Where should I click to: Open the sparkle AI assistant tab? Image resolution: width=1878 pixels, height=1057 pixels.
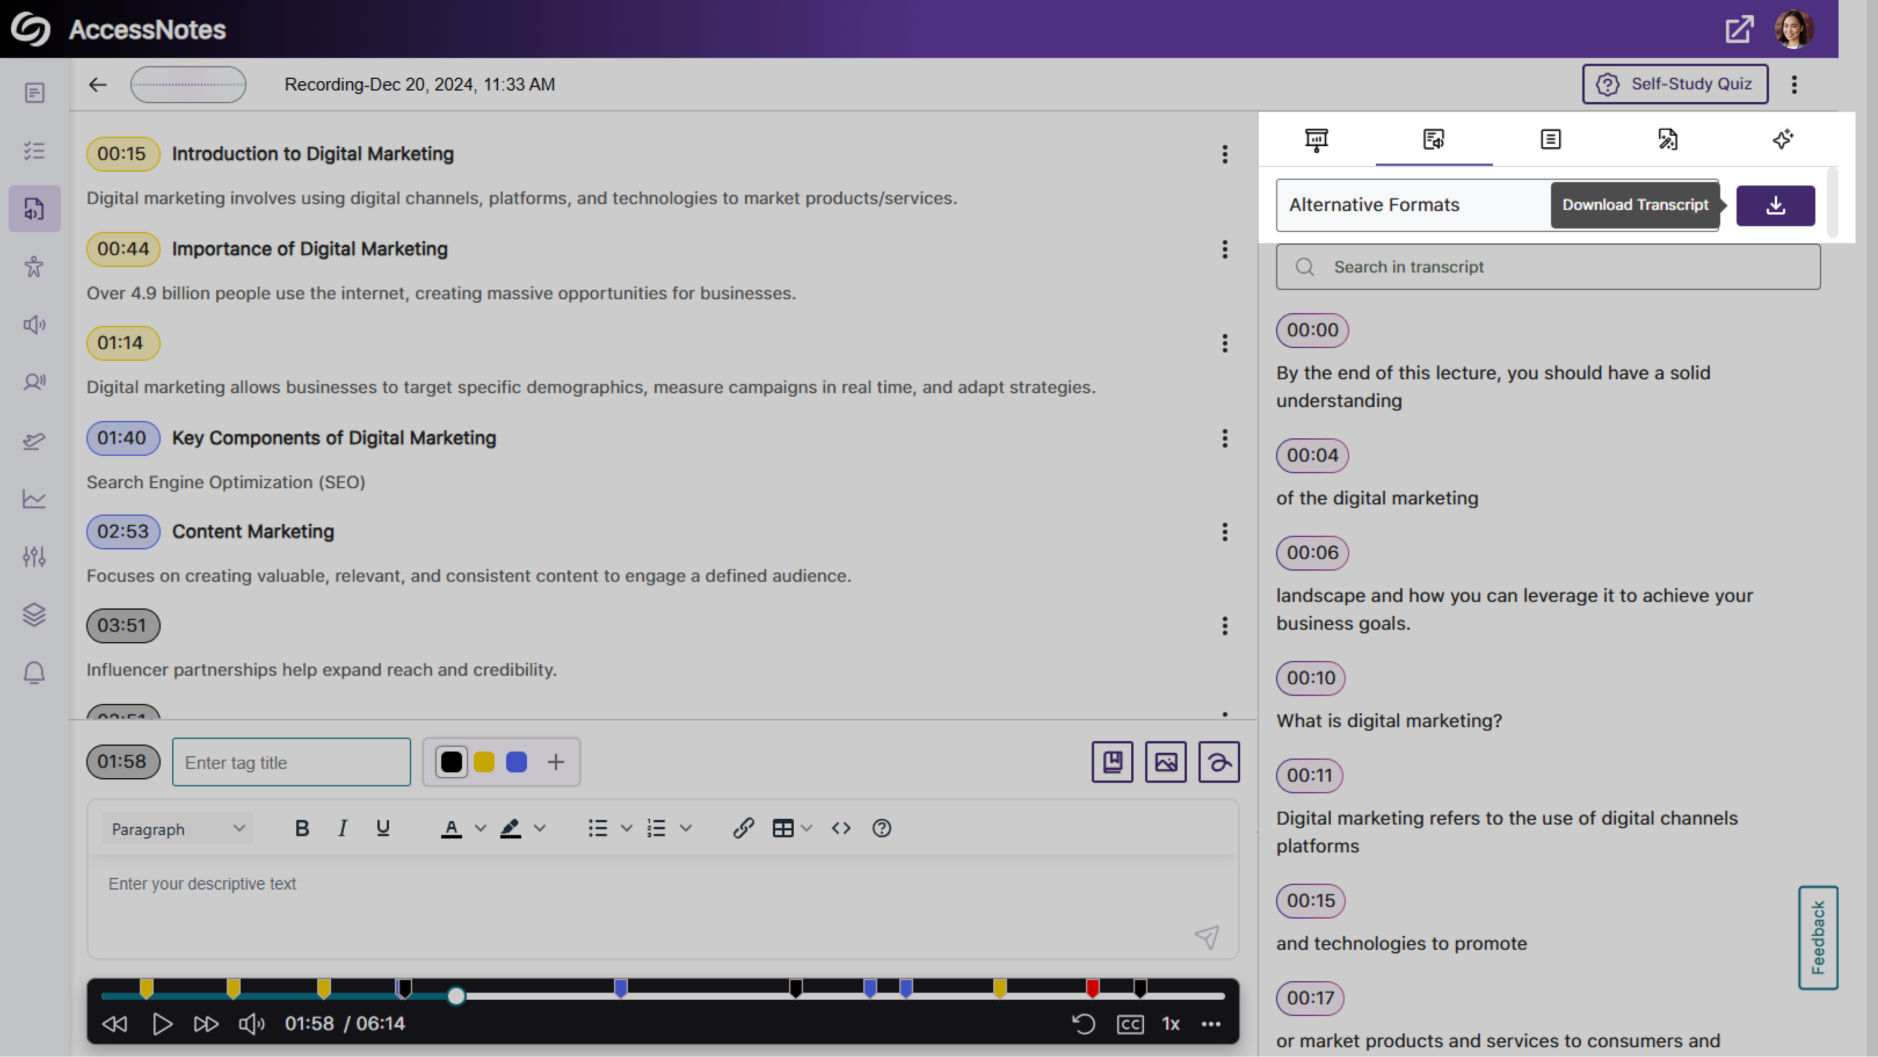[x=1783, y=138]
